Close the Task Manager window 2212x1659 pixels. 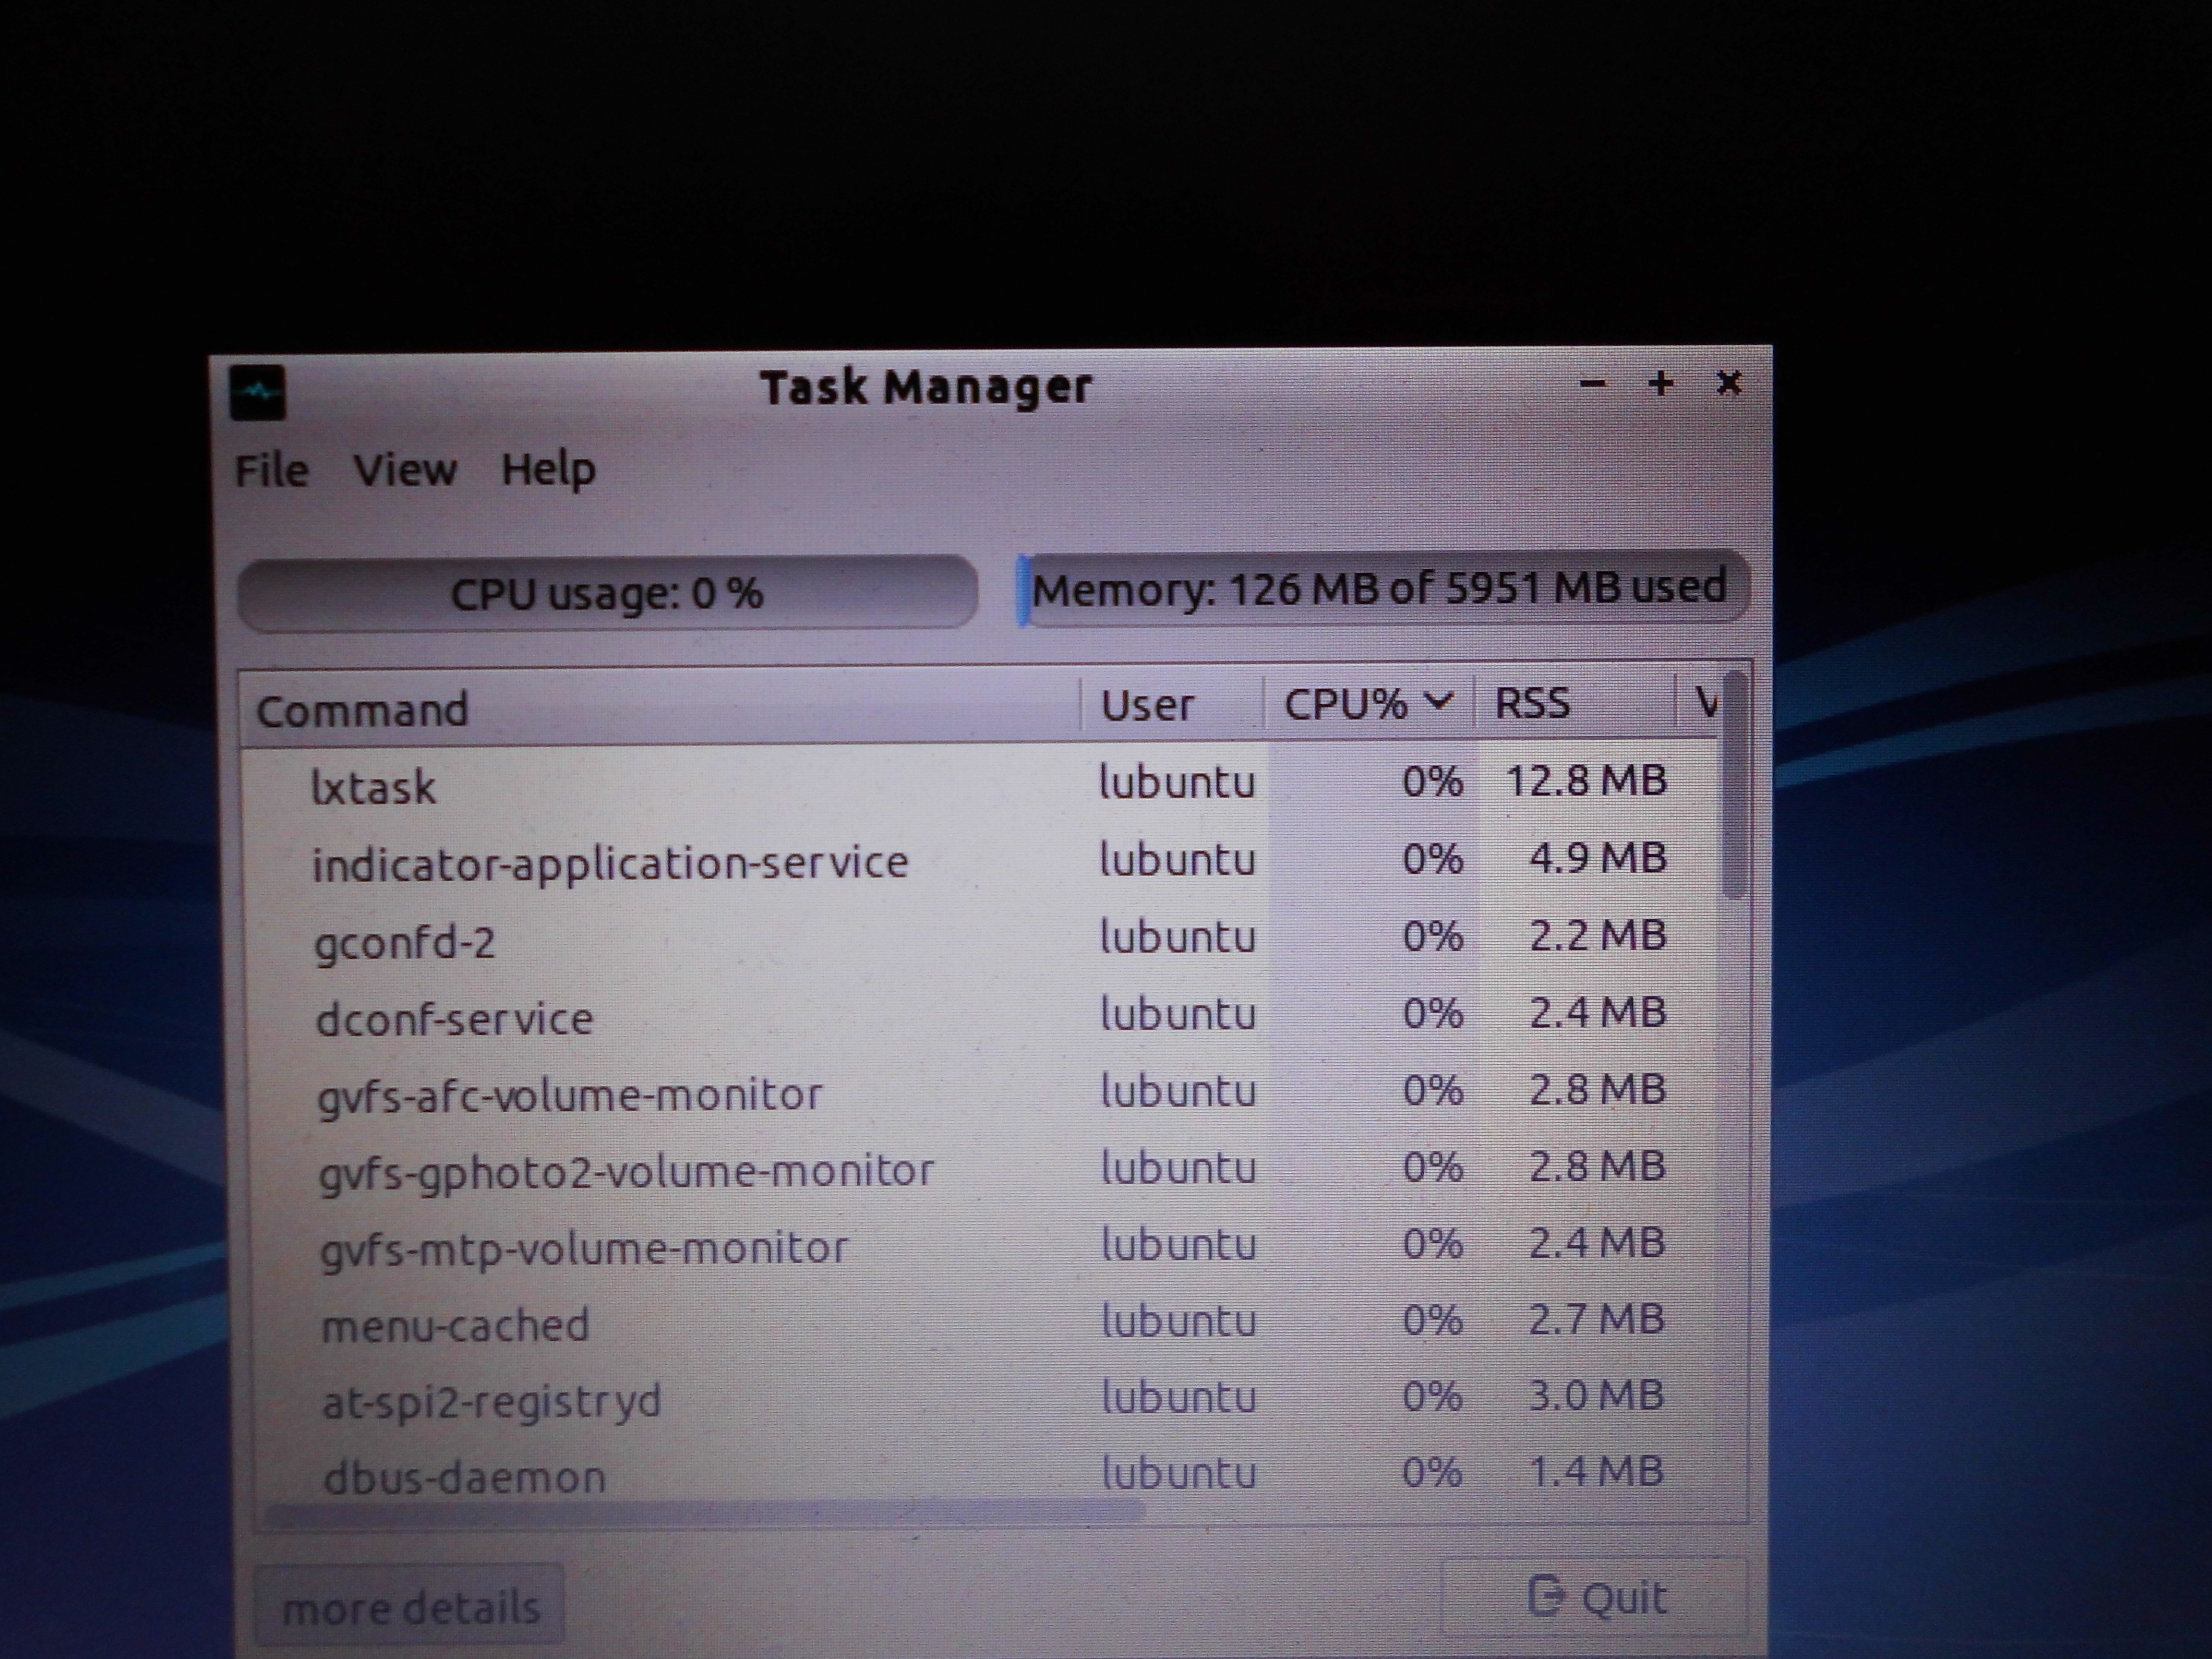coord(1729,383)
